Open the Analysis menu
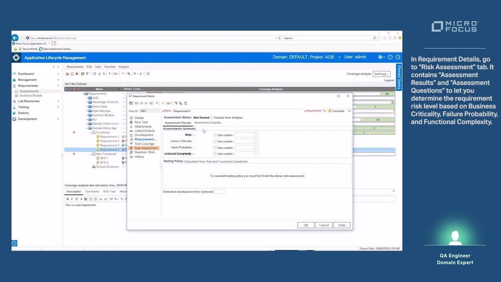This screenshot has height=282, width=501. coord(124,67)
